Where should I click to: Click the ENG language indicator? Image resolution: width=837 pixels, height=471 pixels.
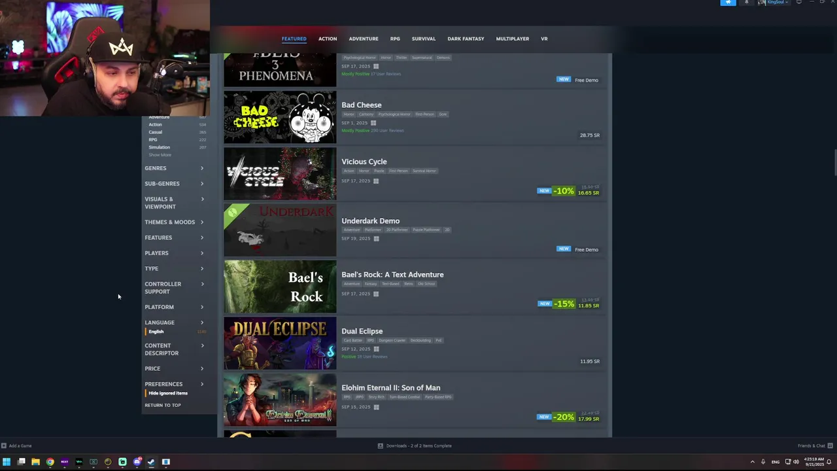(776, 462)
